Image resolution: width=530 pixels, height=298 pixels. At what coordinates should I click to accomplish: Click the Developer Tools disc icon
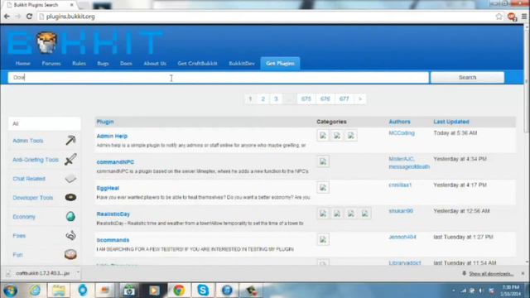tap(70, 197)
